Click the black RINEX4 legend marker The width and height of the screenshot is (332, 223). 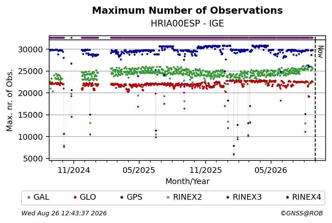coord(287,197)
